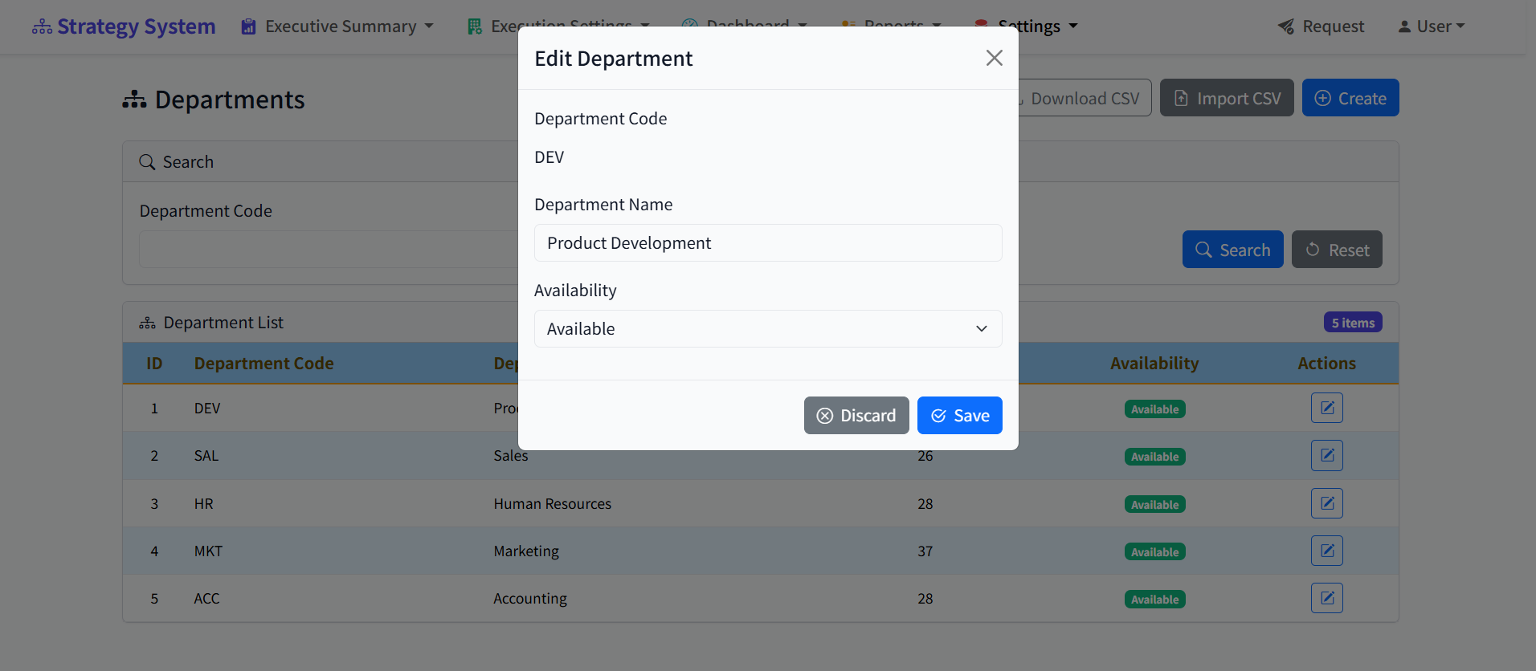Click the Human Resources name cell
The width and height of the screenshot is (1536, 671).
[552, 504]
